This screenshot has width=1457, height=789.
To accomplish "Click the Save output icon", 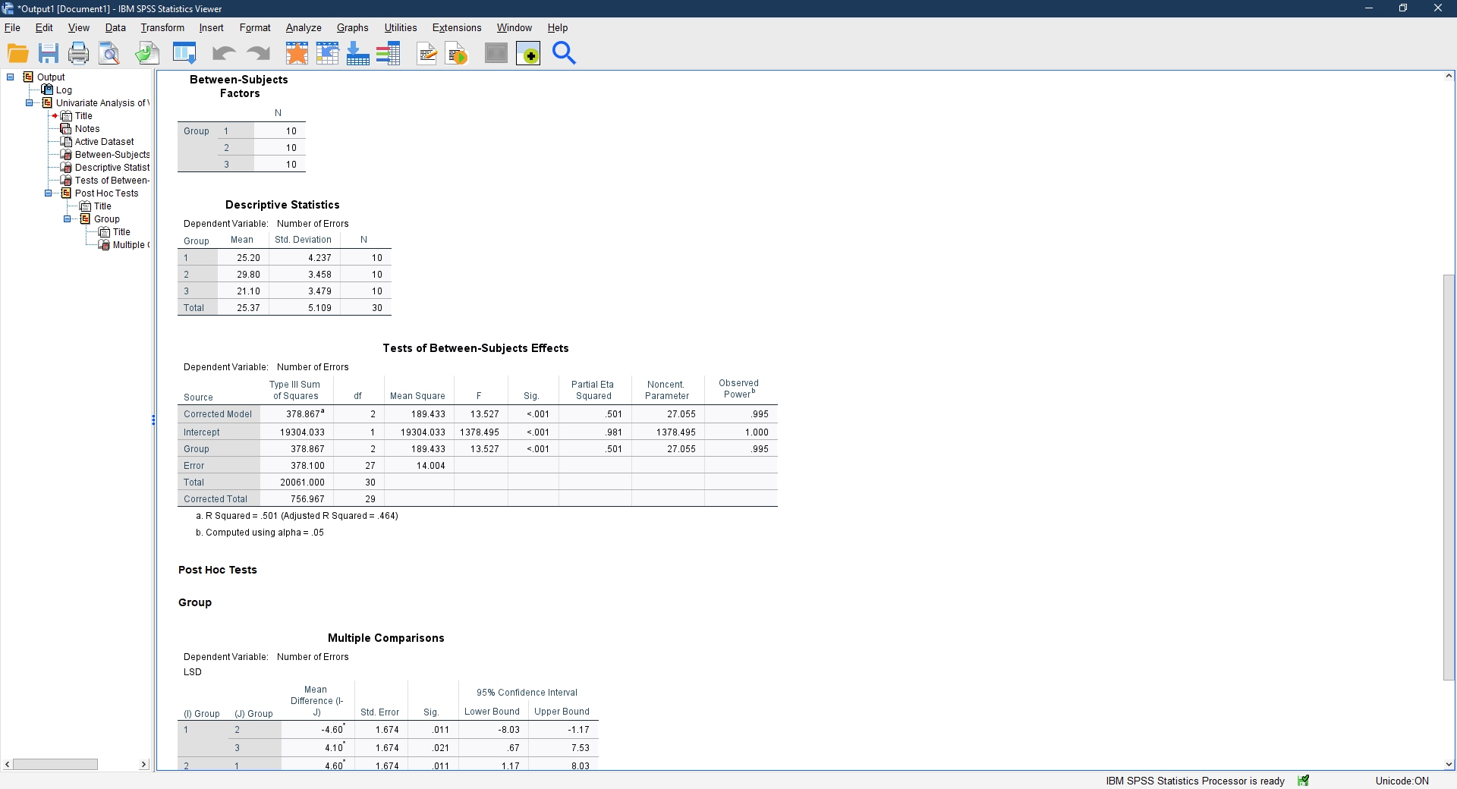I will point(49,53).
